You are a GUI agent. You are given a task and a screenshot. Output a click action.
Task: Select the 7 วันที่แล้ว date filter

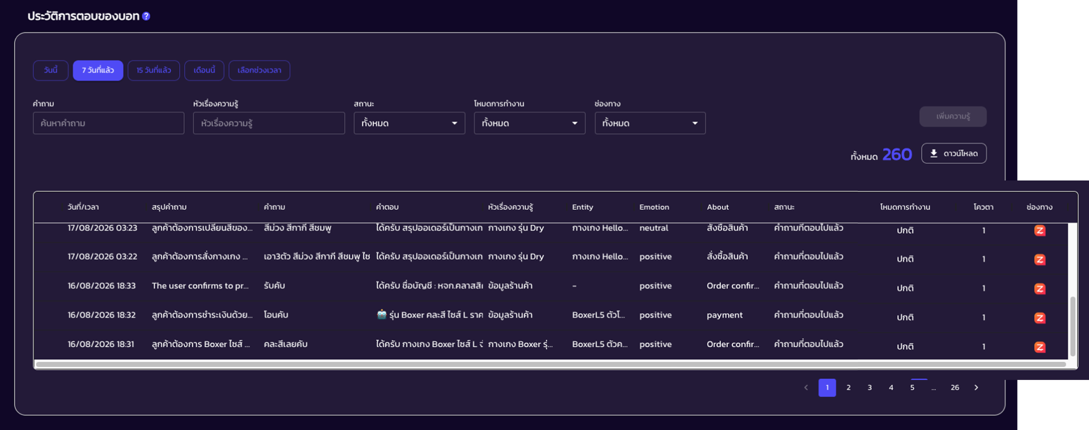coord(98,70)
